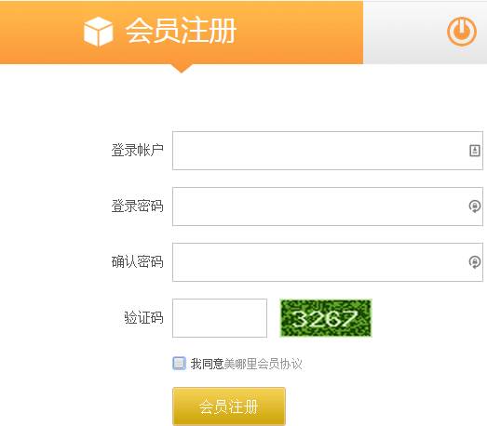Check the member agreement checkbox
Viewport: 487px width, 426px height.
(x=179, y=364)
